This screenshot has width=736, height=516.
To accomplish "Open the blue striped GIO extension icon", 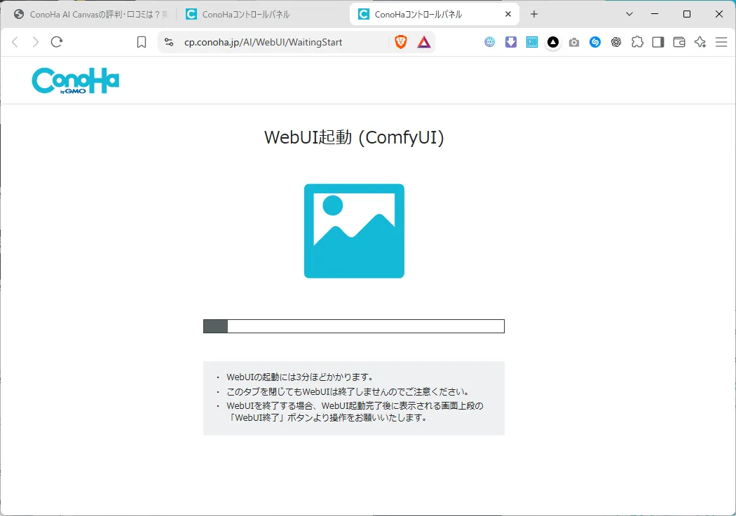I will pos(532,42).
